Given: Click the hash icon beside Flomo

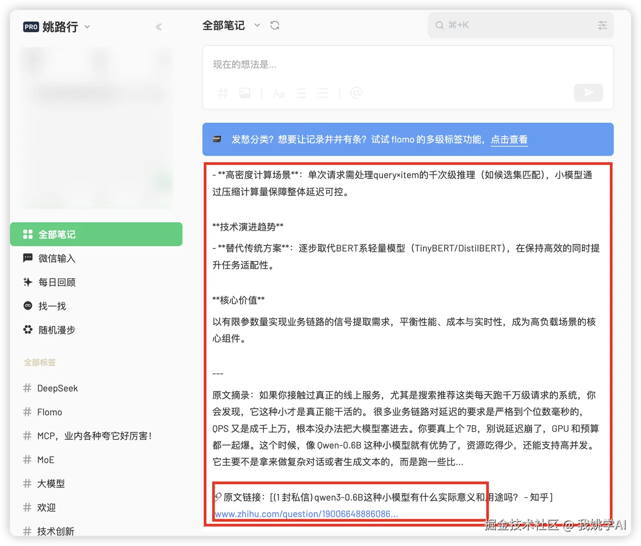Looking at the screenshot, I should point(27,412).
